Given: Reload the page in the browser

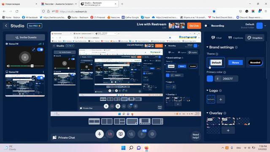Looking at the screenshot, I should coord(17,11).
